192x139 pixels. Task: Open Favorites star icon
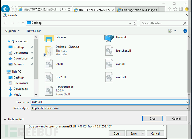pyautogui.click(x=175, y=9)
